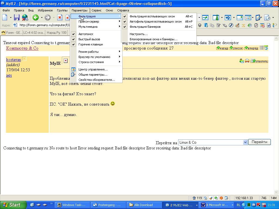The width and height of the screenshot is (279, 209).
Task: Click the skull icon in the second toolbar row
Action: pyautogui.click(x=200, y=25)
